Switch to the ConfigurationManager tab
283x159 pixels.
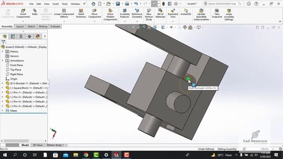[21, 36]
